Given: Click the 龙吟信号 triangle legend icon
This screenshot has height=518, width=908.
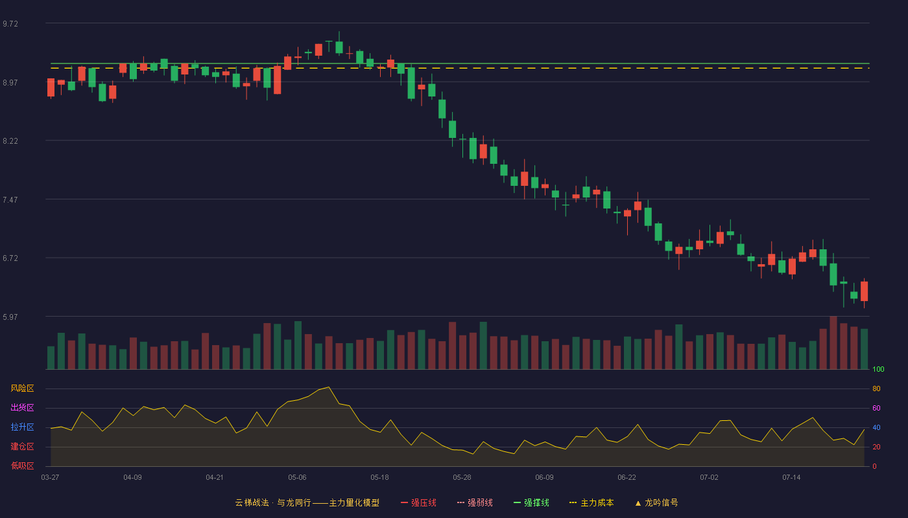Looking at the screenshot, I should pyautogui.click(x=638, y=502).
